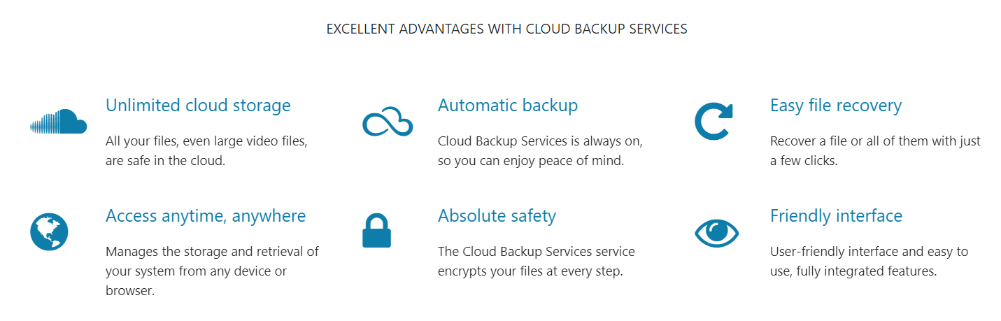
Task: Open the Unlimited cloud storage heading
Action: click(198, 106)
